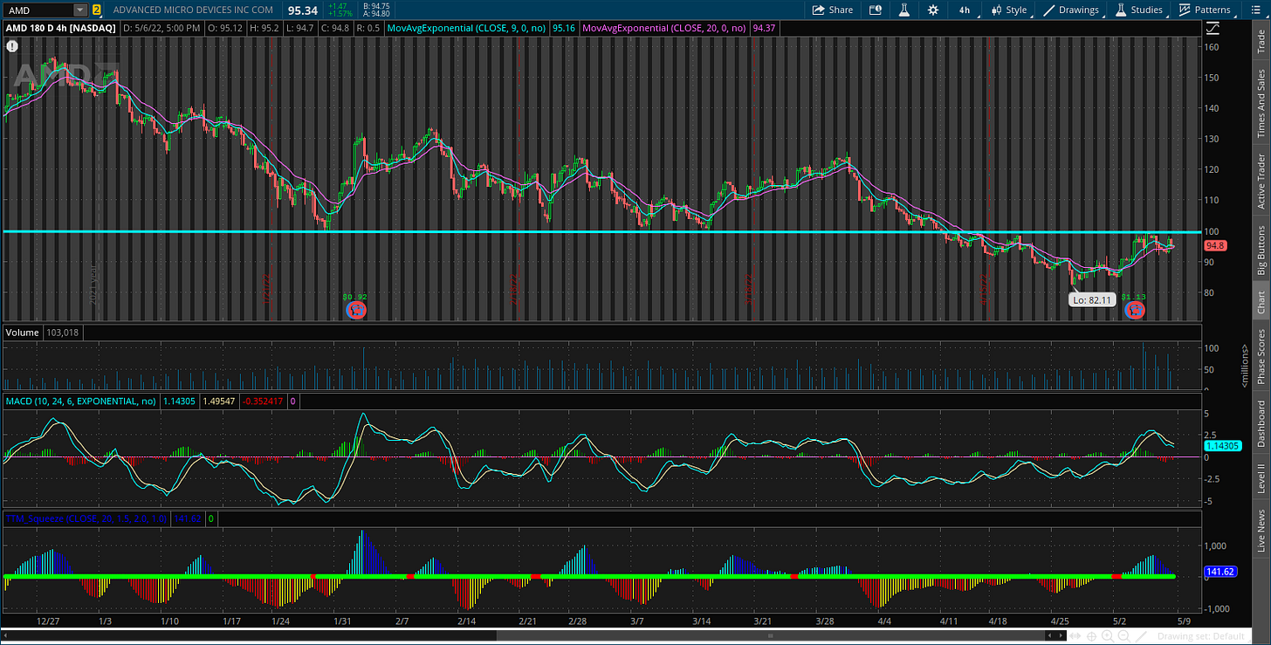Click the 103,018 volume value
The image size is (1271, 645).
[x=61, y=333]
